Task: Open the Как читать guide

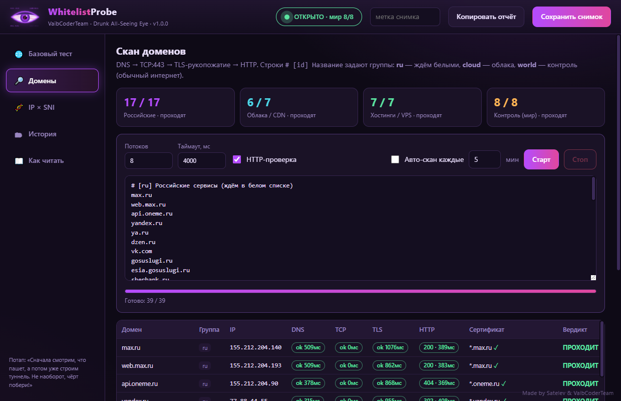Action: point(52,161)
